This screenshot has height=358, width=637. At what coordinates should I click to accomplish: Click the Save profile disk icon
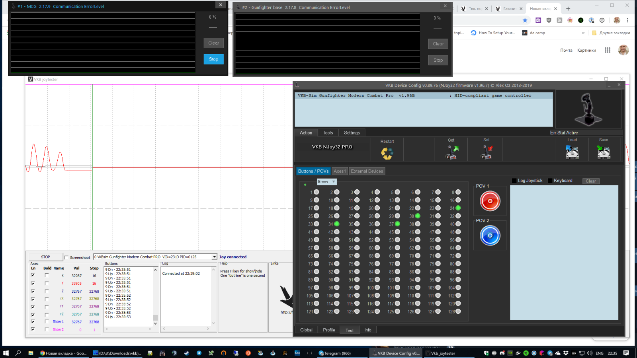click(x=604, y=152)
